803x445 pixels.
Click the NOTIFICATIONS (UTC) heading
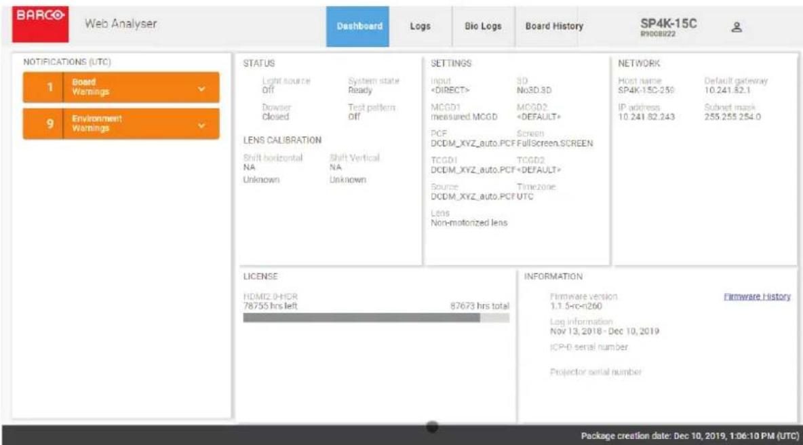click(x=66, y=62)
